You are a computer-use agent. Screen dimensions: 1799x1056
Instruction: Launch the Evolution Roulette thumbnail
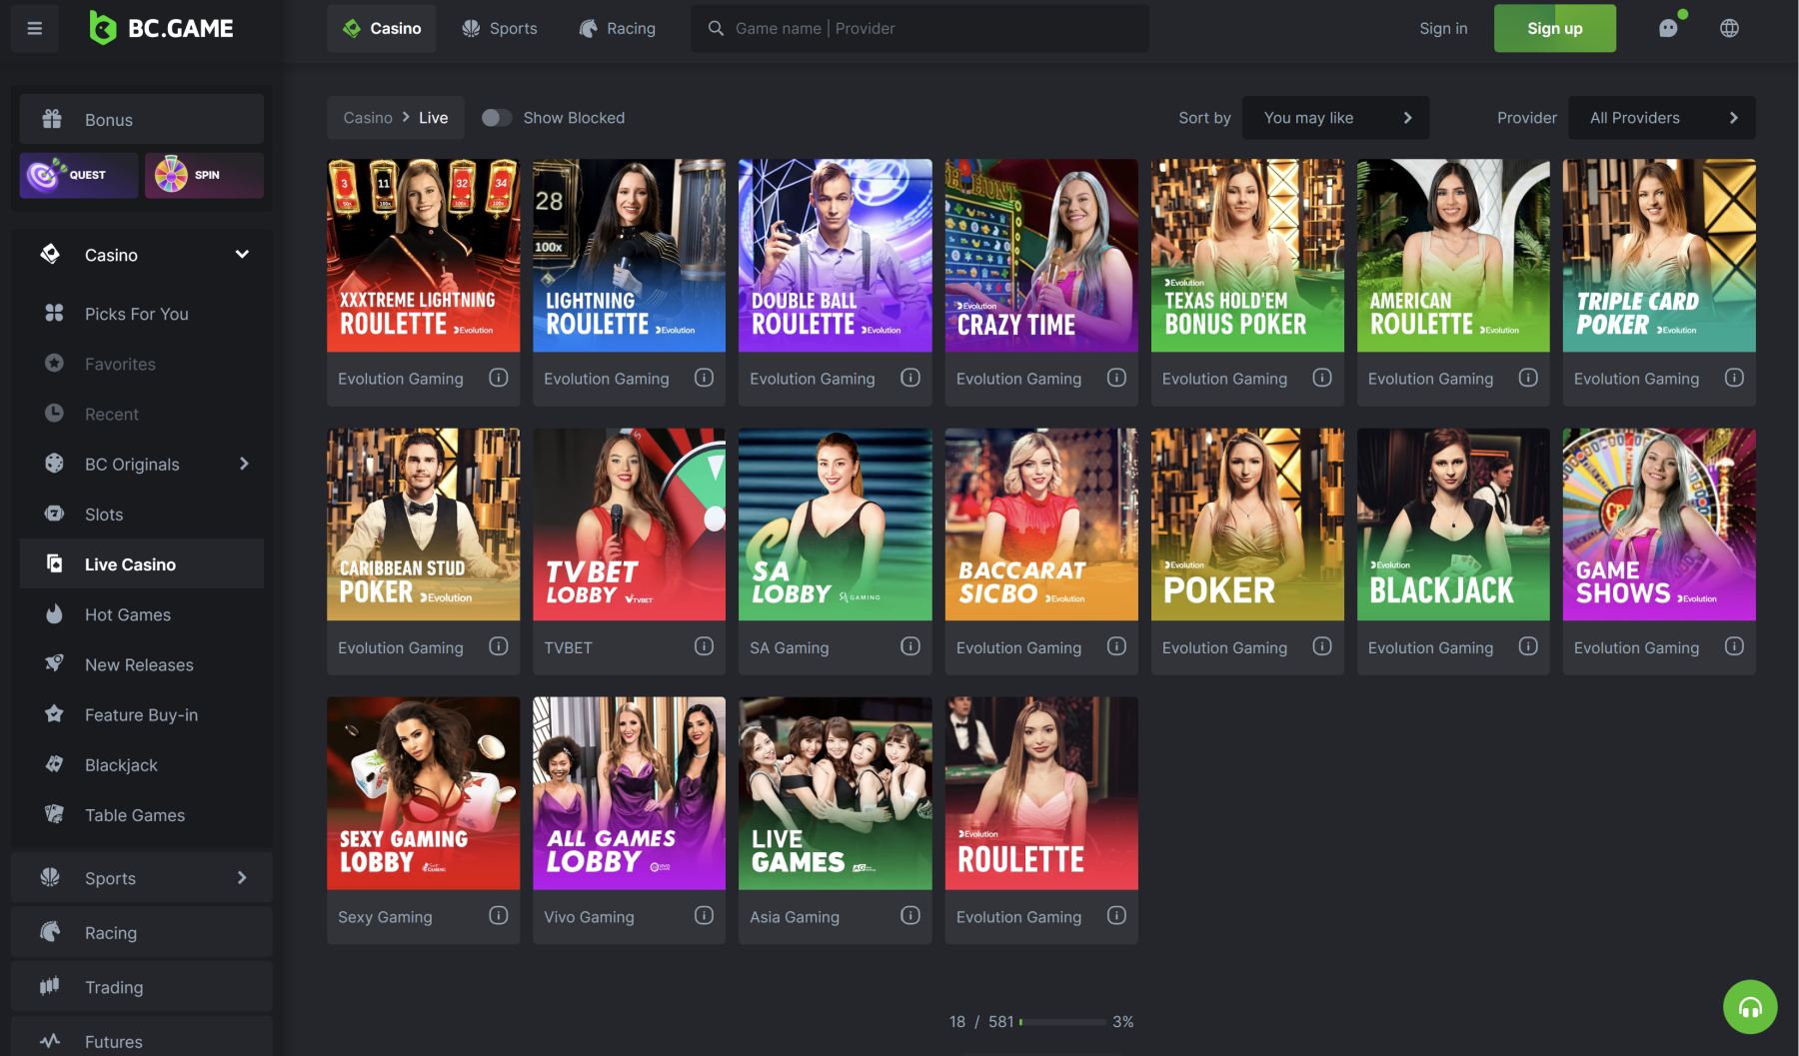coord(1041,793)
